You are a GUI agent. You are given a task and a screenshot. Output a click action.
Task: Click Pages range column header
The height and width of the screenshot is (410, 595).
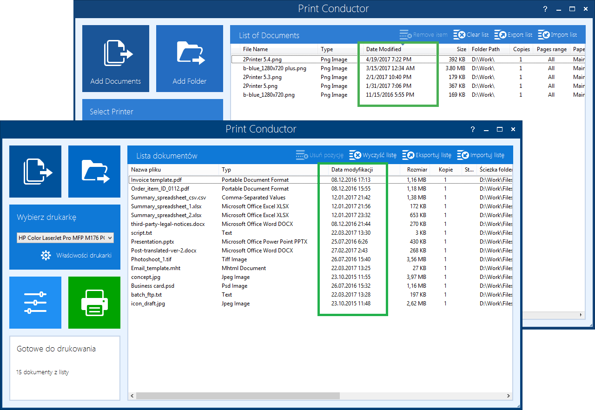tap(552, 49)
